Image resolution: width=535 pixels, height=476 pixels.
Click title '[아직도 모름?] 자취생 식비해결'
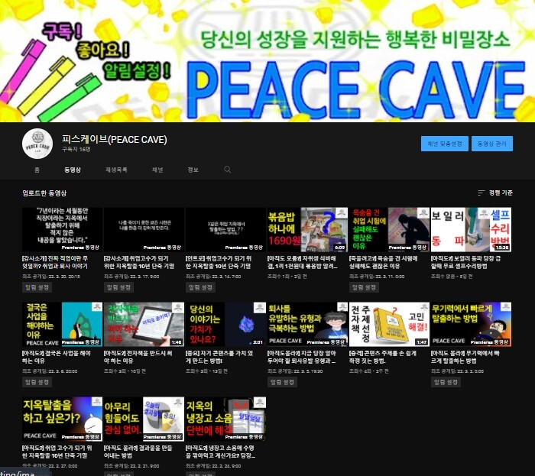[303, 262]
